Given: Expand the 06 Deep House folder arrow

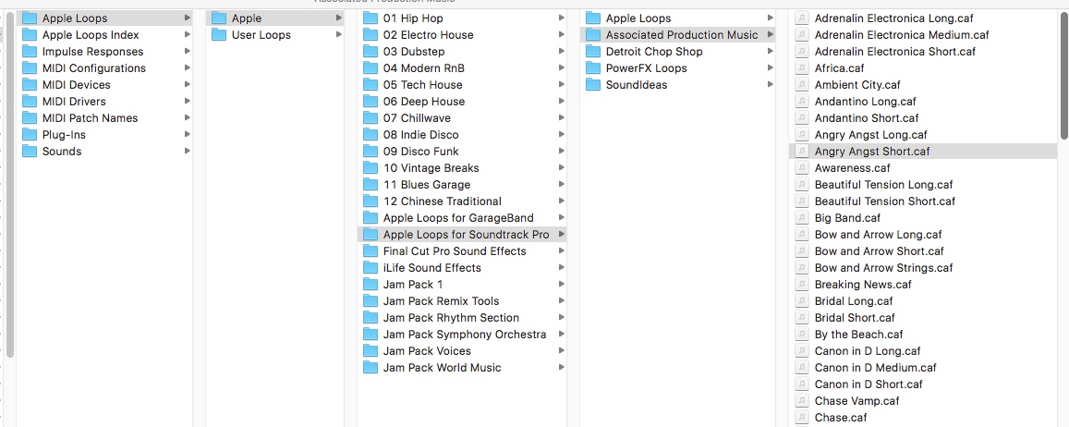Looking at the screenshot, I should (x=561, y=101).
